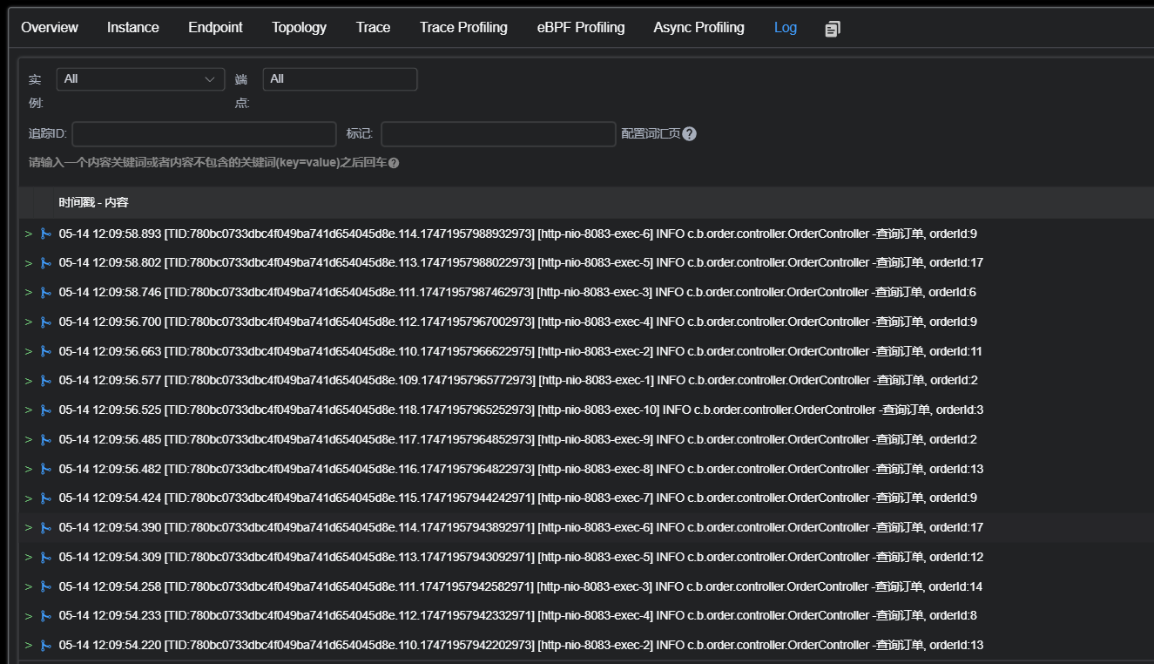Switch to the eBPF Profiling tab

581,28
